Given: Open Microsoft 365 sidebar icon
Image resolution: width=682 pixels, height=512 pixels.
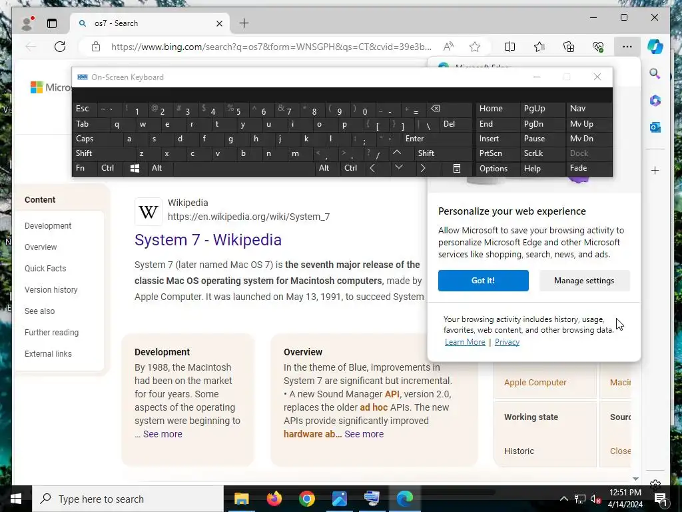Looking at the screenshot, I should 655,101.
